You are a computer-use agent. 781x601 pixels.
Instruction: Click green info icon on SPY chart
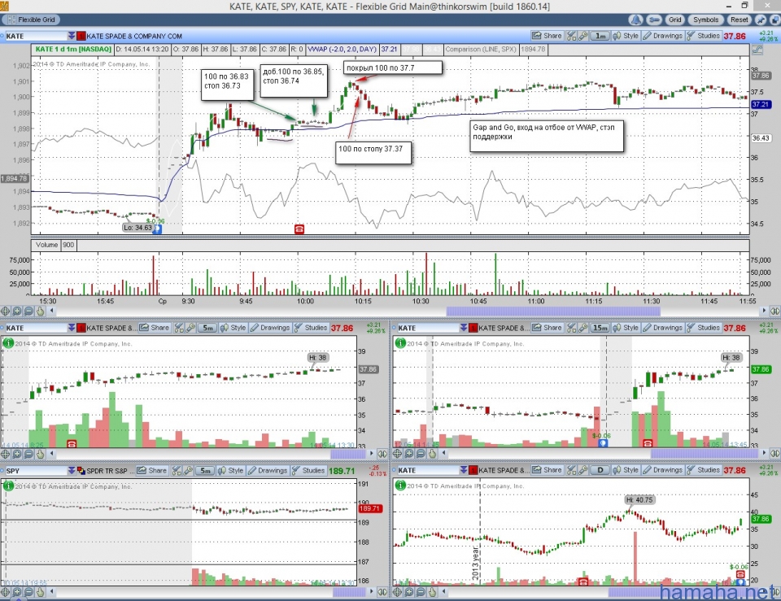8,486
